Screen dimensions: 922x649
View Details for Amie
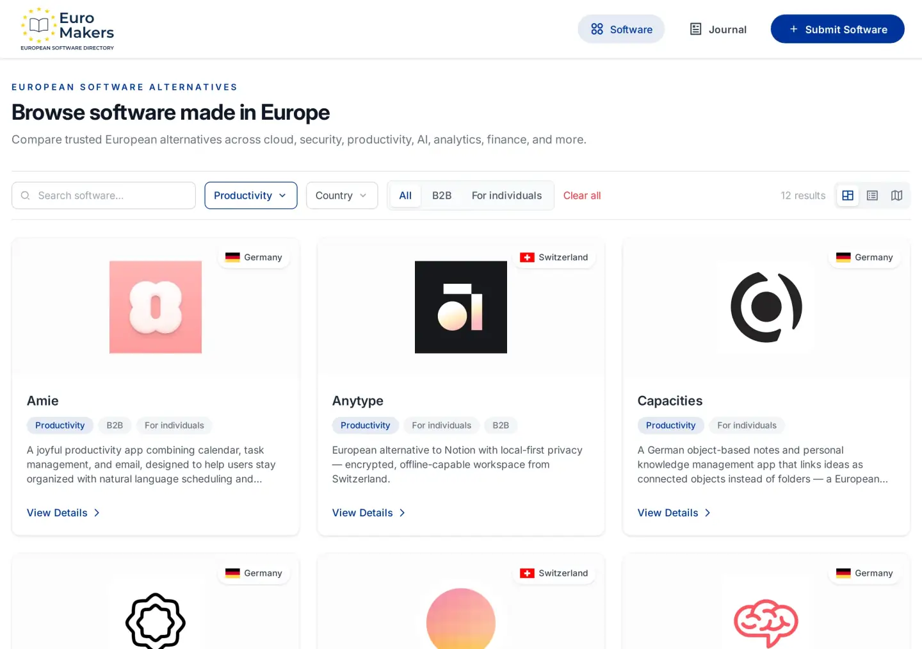point(63,513)
